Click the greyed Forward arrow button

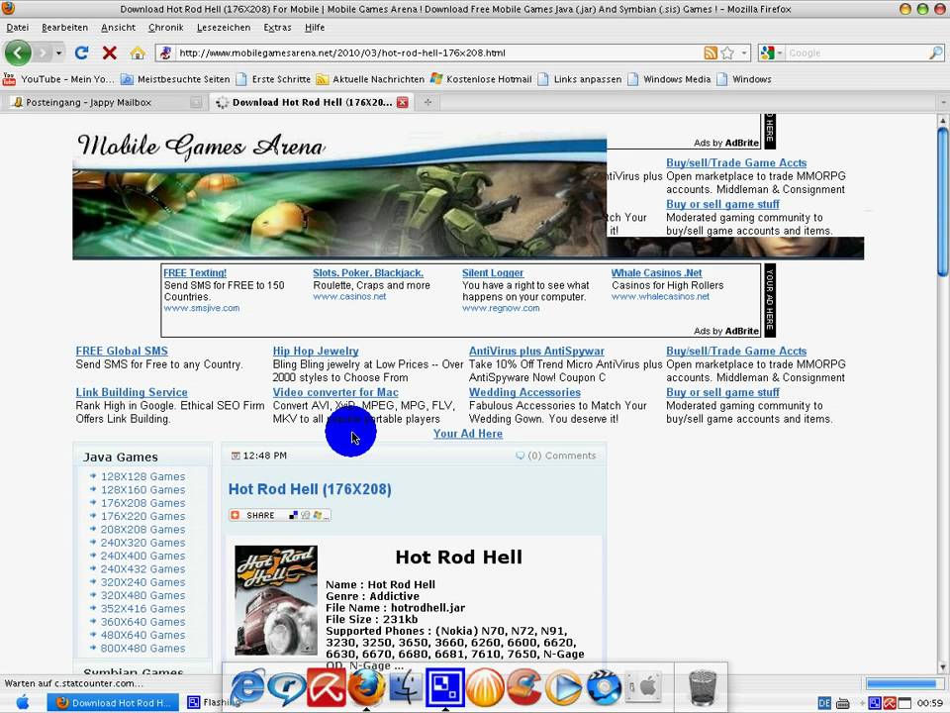[43, 53]
